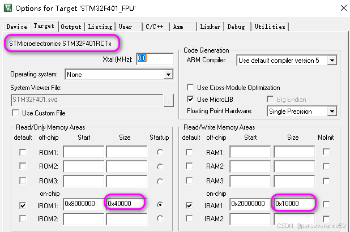This screenshot has height=232, width=350.
Task: Select the ROM2 Startup radio button
Action: coord(160,166)
